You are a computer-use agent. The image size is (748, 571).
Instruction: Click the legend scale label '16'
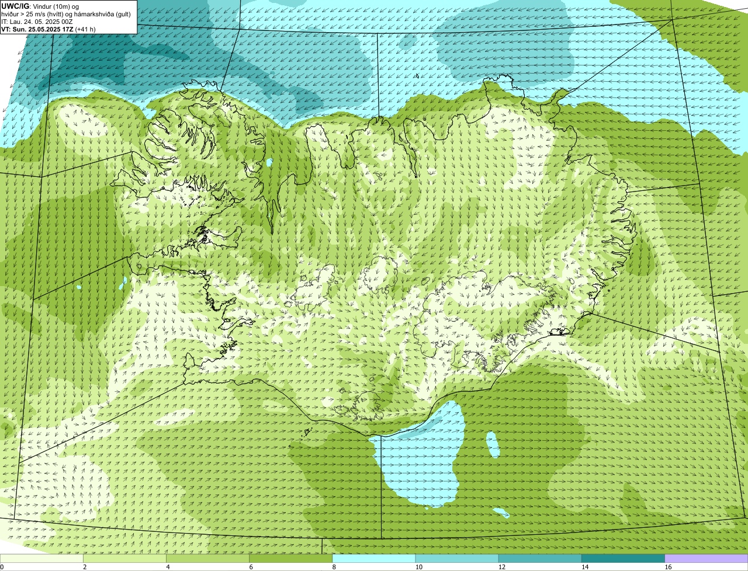[x=668, y=567]
